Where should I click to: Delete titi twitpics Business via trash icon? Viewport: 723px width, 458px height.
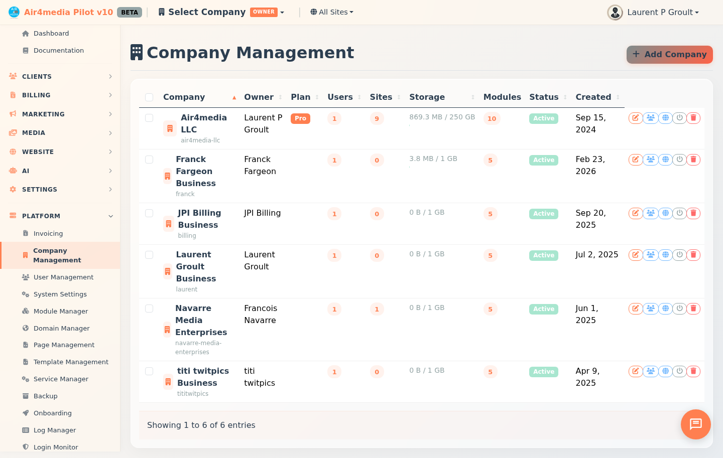coord(693,371)
